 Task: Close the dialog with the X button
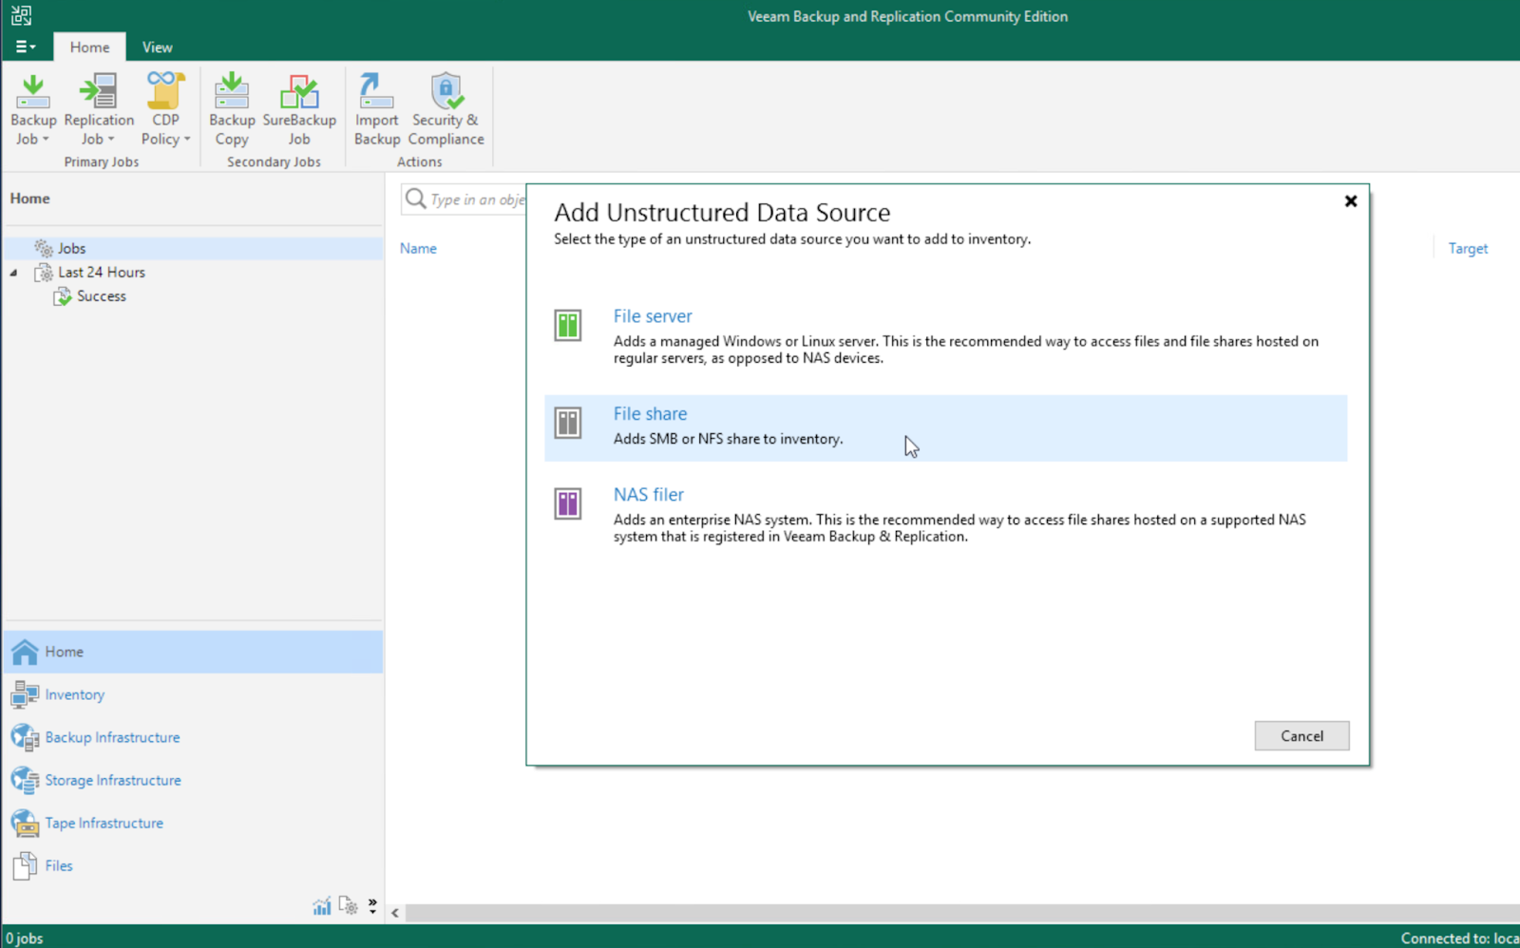point(1350,201)
